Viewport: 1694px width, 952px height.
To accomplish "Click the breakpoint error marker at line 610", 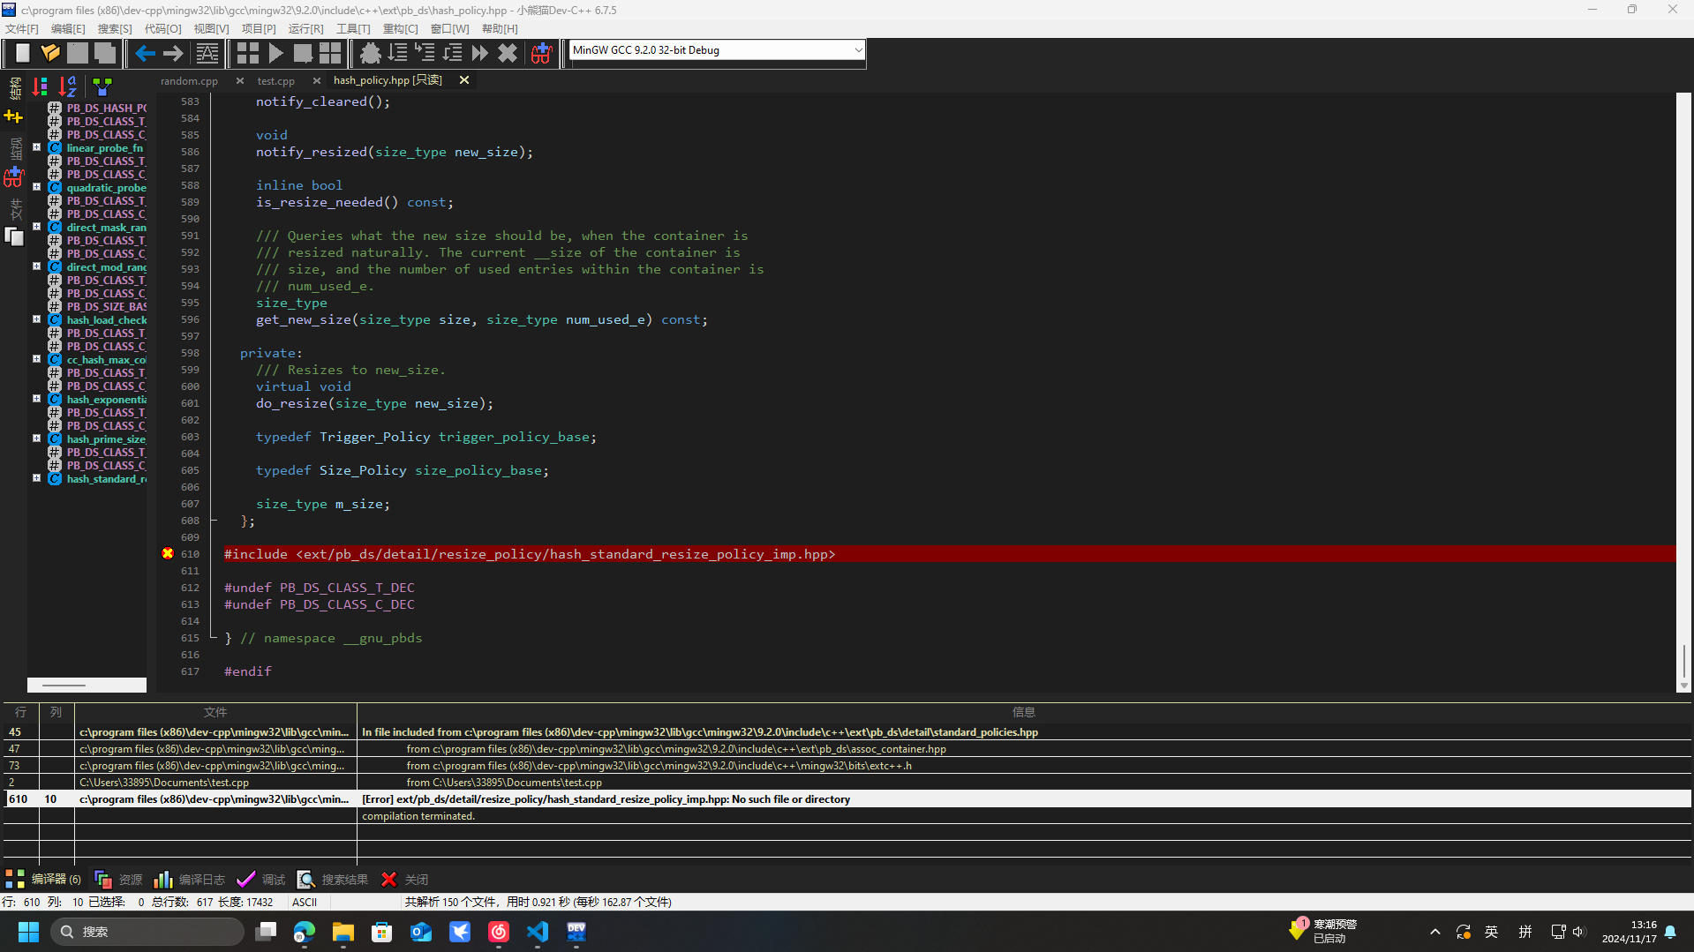I will (x=168, y=553).
